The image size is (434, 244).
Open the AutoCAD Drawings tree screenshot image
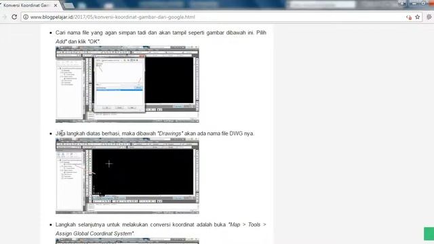(127, 176)
